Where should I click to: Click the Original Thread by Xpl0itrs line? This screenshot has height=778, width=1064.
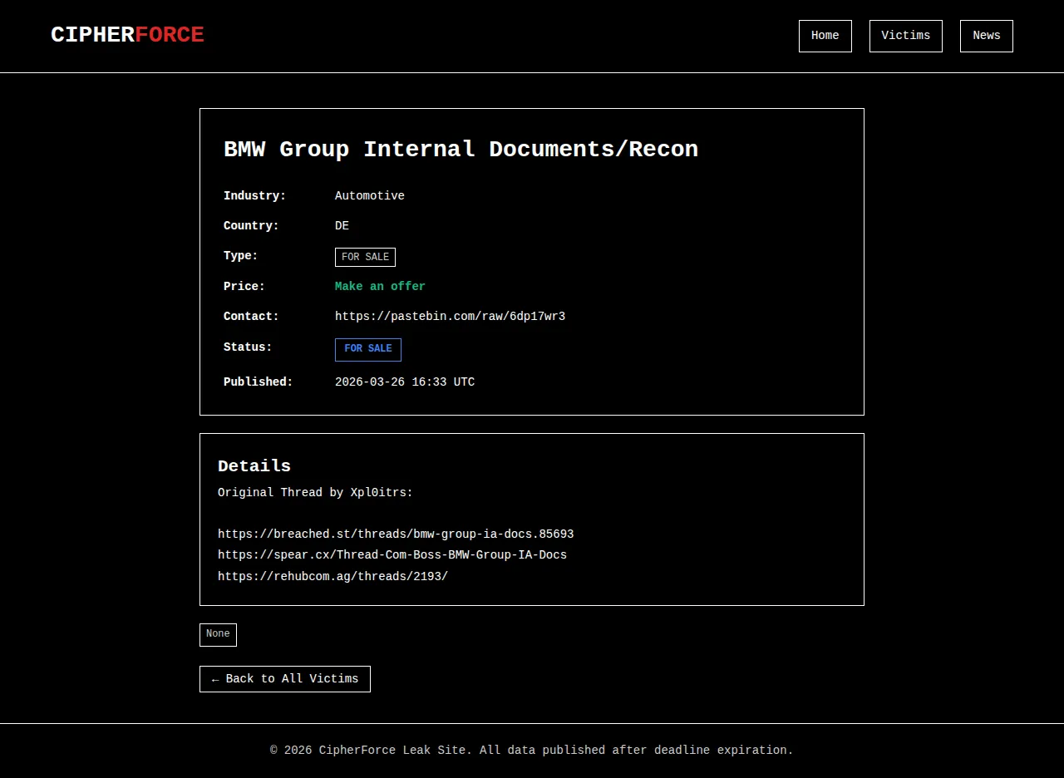click(315, 493)
